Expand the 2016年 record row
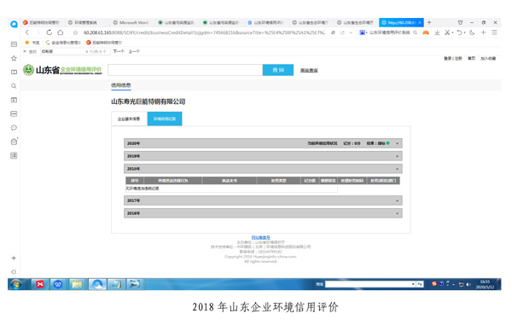Image resolution: width=512 pixels, height=325 pixels. 263,213
